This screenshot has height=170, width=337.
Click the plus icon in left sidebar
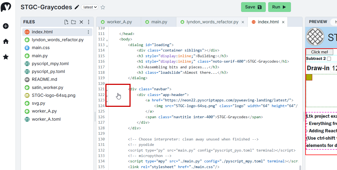pyautogui.click(x=6, y=26)
